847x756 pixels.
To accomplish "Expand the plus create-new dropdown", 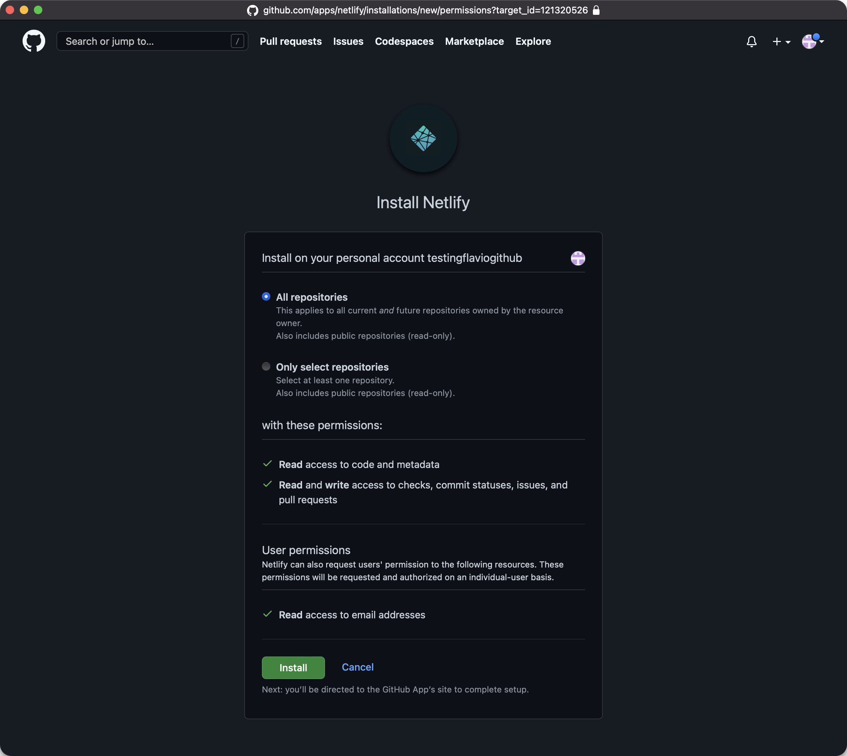I will (x=781, y=42).
